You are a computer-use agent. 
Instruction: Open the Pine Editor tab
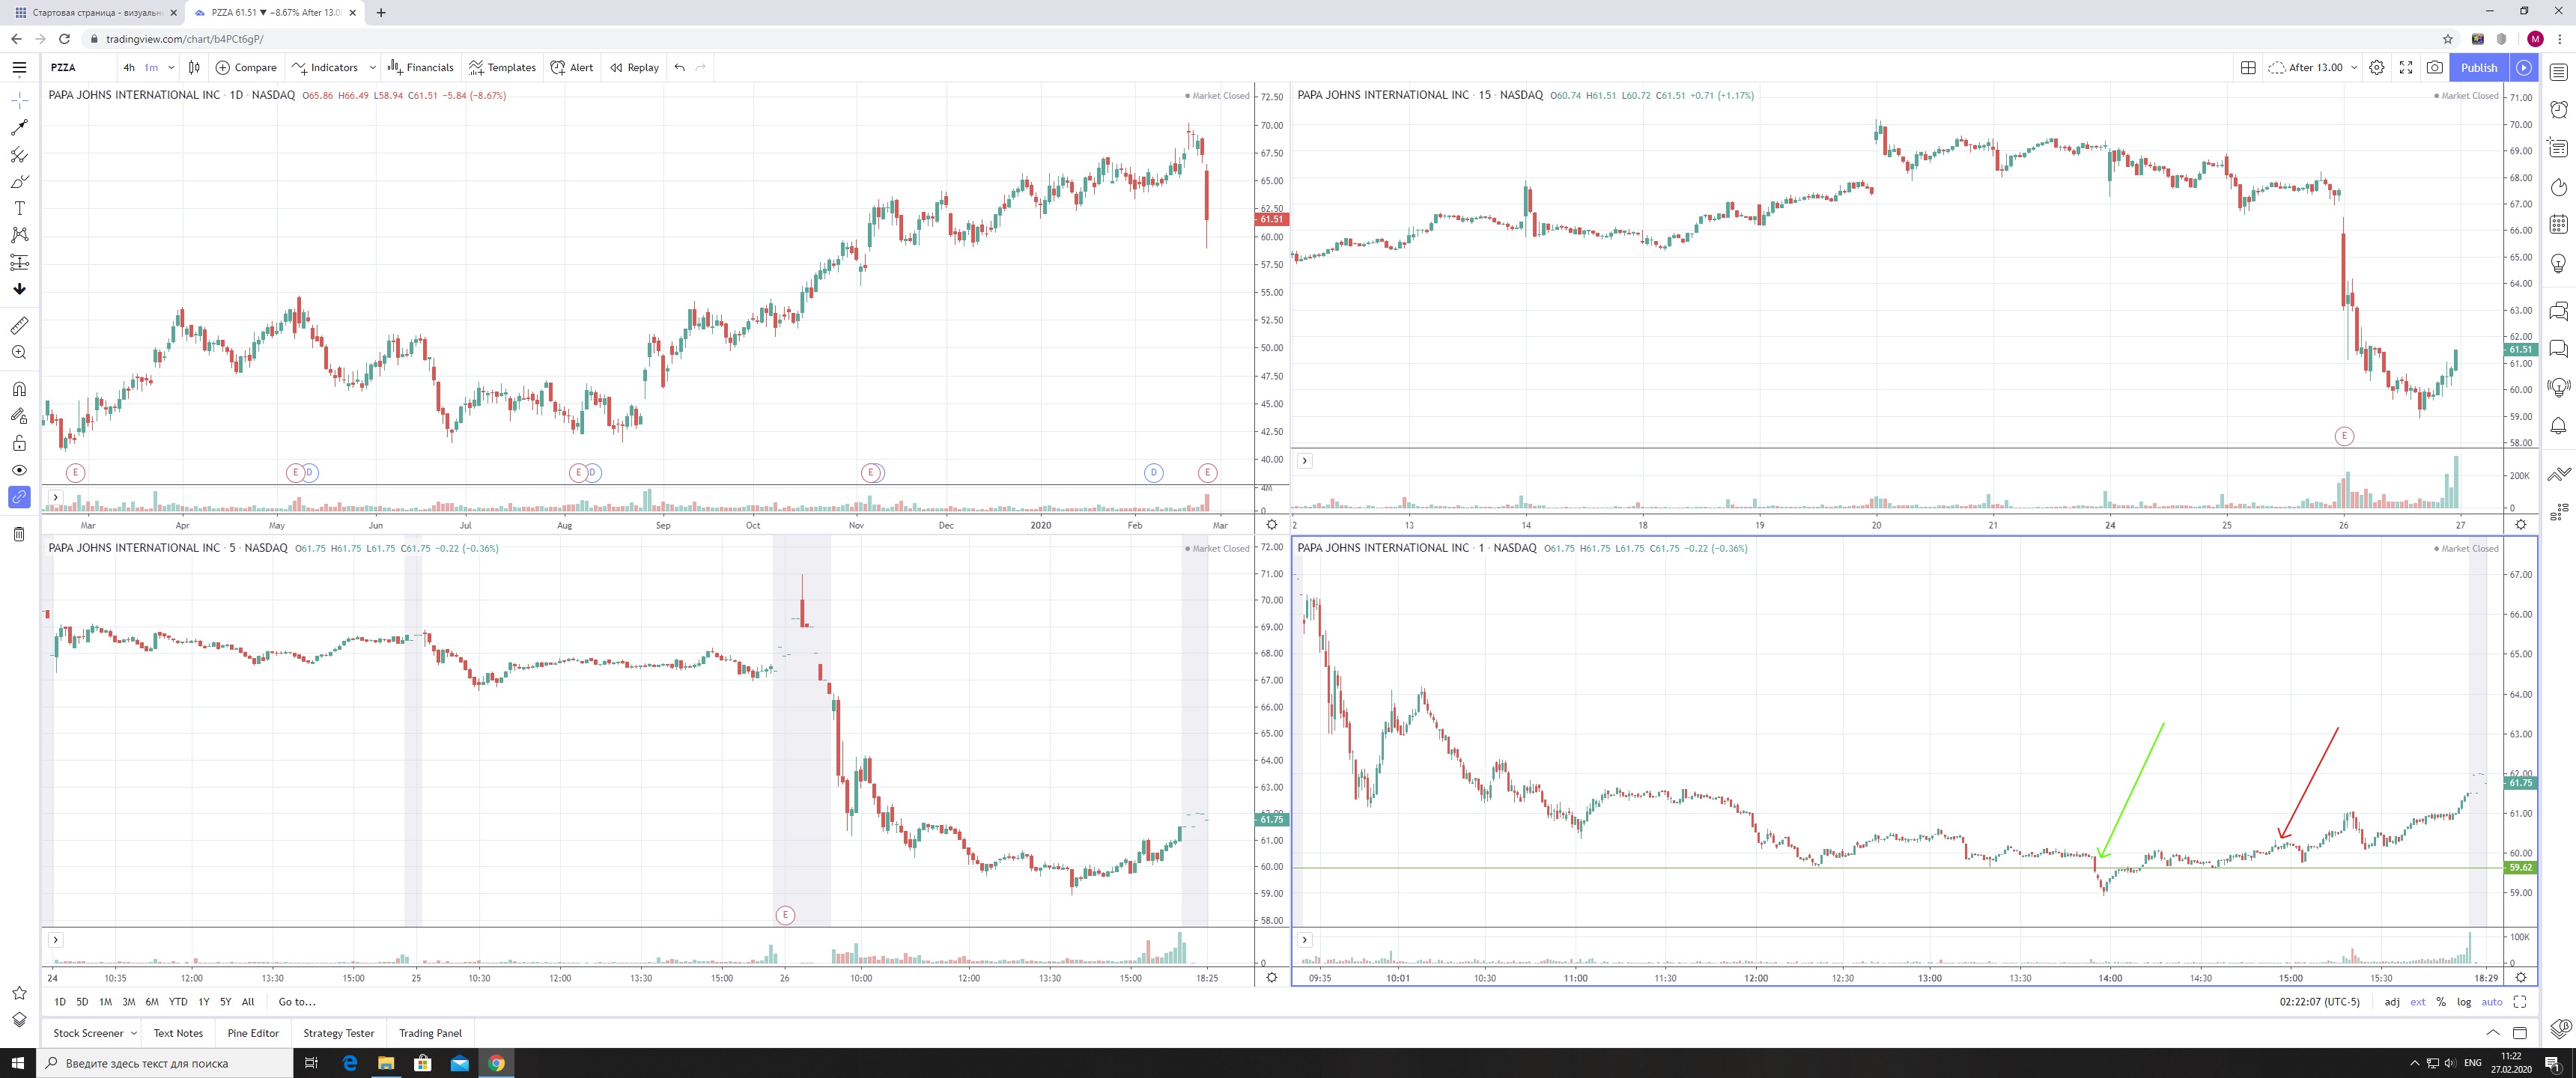coord(253,1033)
